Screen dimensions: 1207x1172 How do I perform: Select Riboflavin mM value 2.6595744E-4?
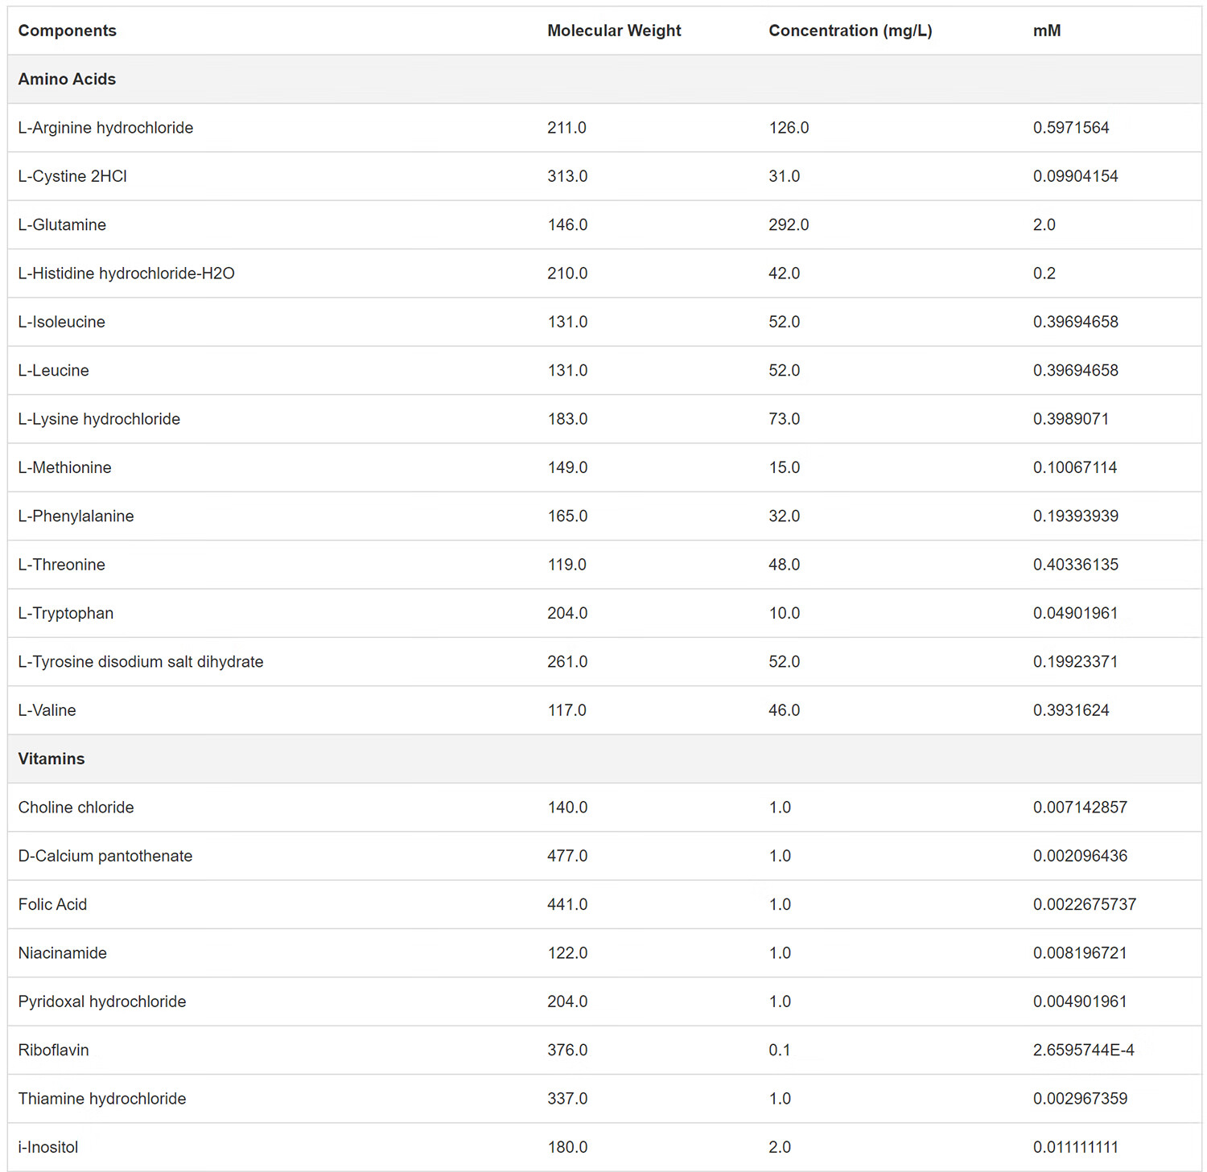(x=1083, y=1050)
